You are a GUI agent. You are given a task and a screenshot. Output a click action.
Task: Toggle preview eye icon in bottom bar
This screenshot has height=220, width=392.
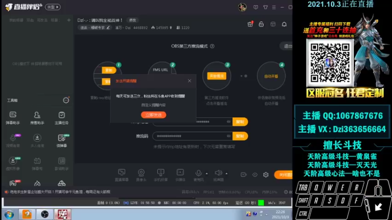pos(255,175)
